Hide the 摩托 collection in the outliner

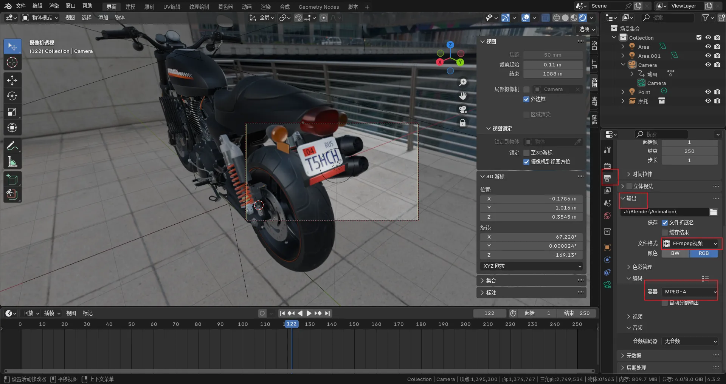(708, 101)
